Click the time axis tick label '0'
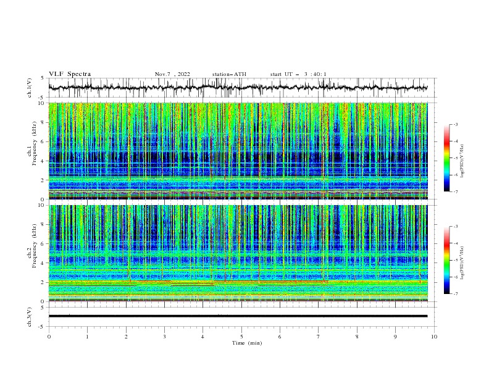The height and width of the screenshot is (378, 489). 49,337
